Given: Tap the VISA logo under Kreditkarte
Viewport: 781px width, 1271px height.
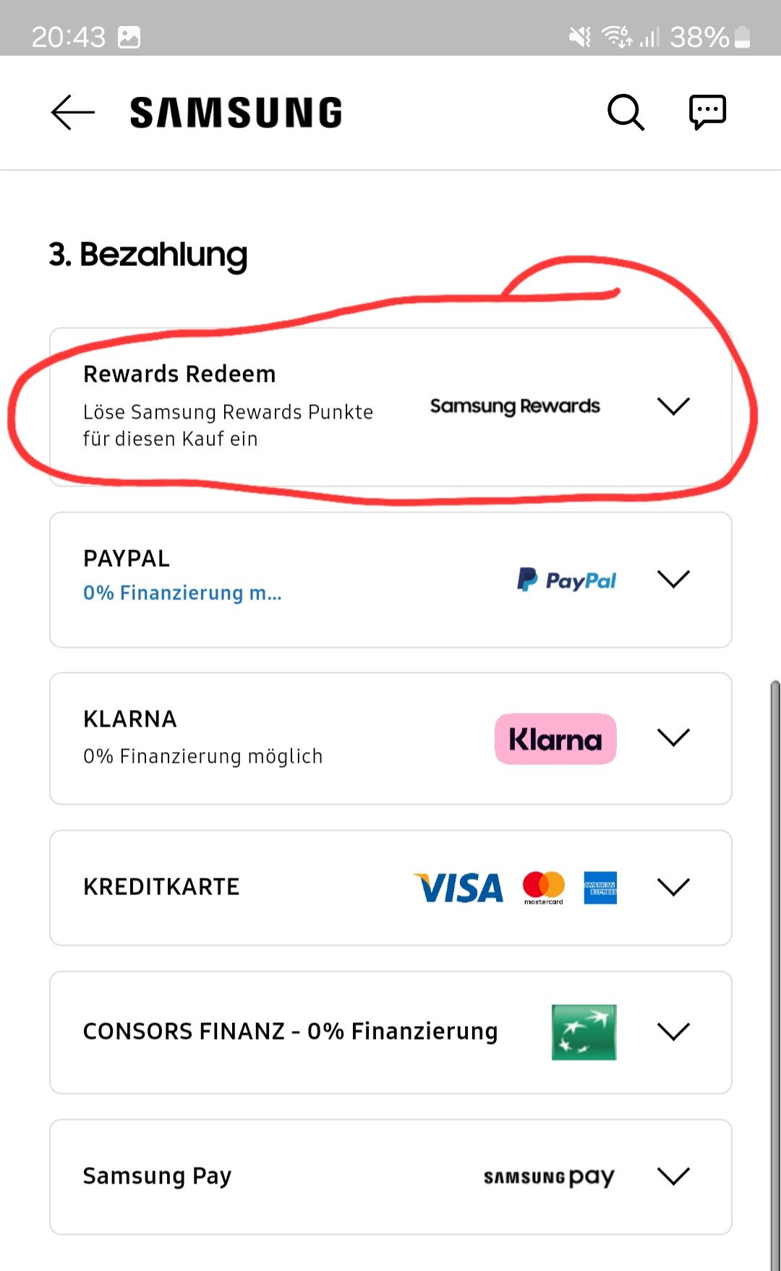Looking at the screenshot, I should tap(458, 888).
